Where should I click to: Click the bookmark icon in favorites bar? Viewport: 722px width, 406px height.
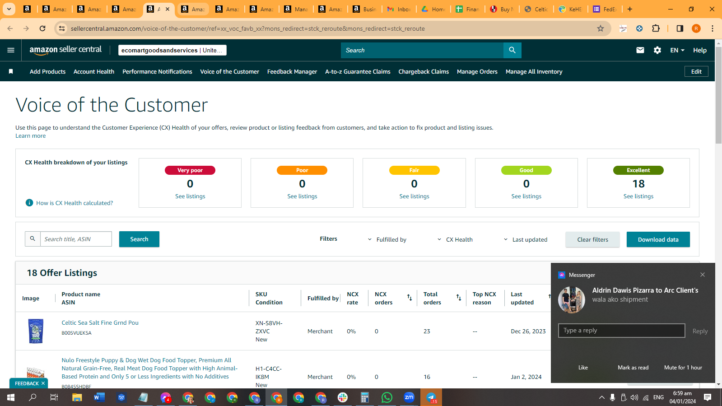(x=11, y=71)
